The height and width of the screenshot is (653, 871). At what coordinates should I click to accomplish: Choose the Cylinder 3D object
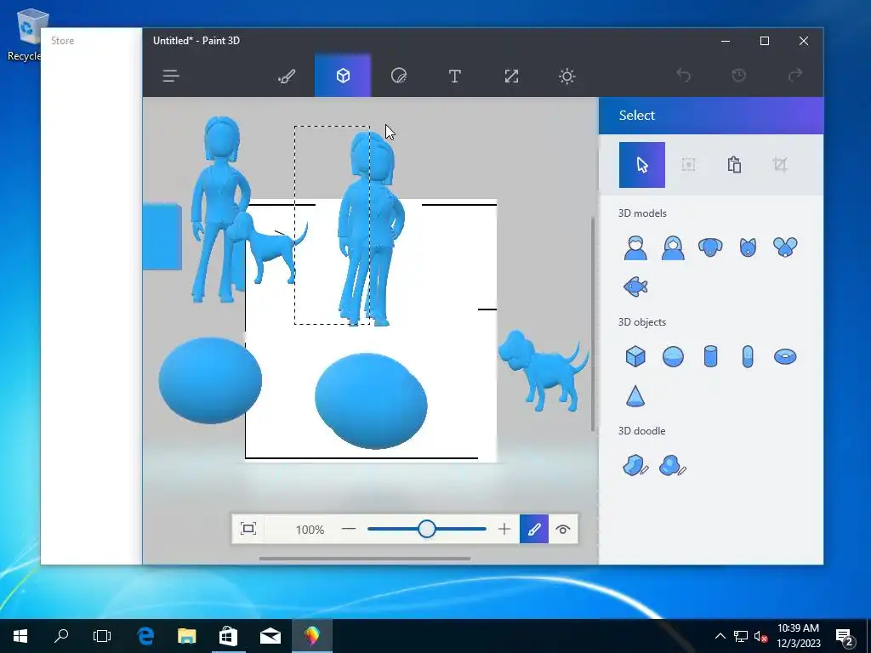(710, 356)
